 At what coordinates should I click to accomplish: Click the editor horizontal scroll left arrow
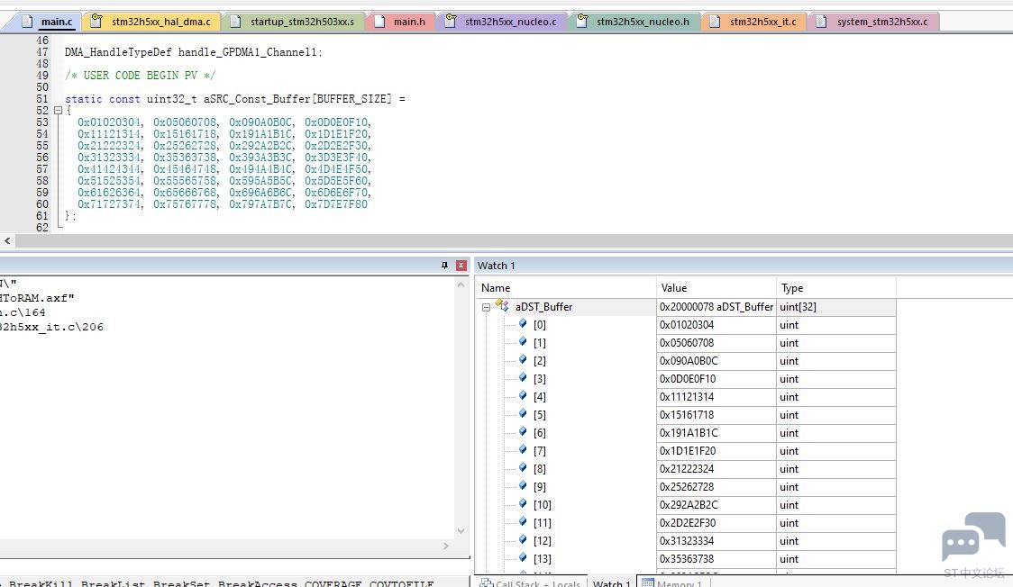pyautogui.click(x=7, y=240)
